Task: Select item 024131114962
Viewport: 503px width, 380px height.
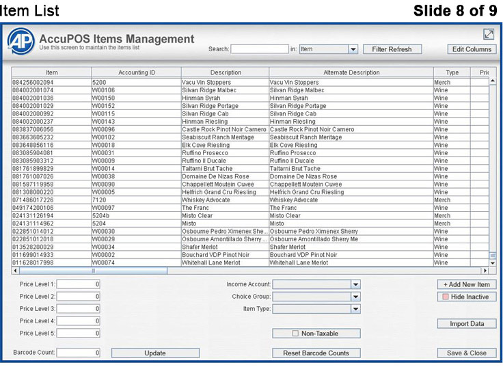Action: (51, 223)
